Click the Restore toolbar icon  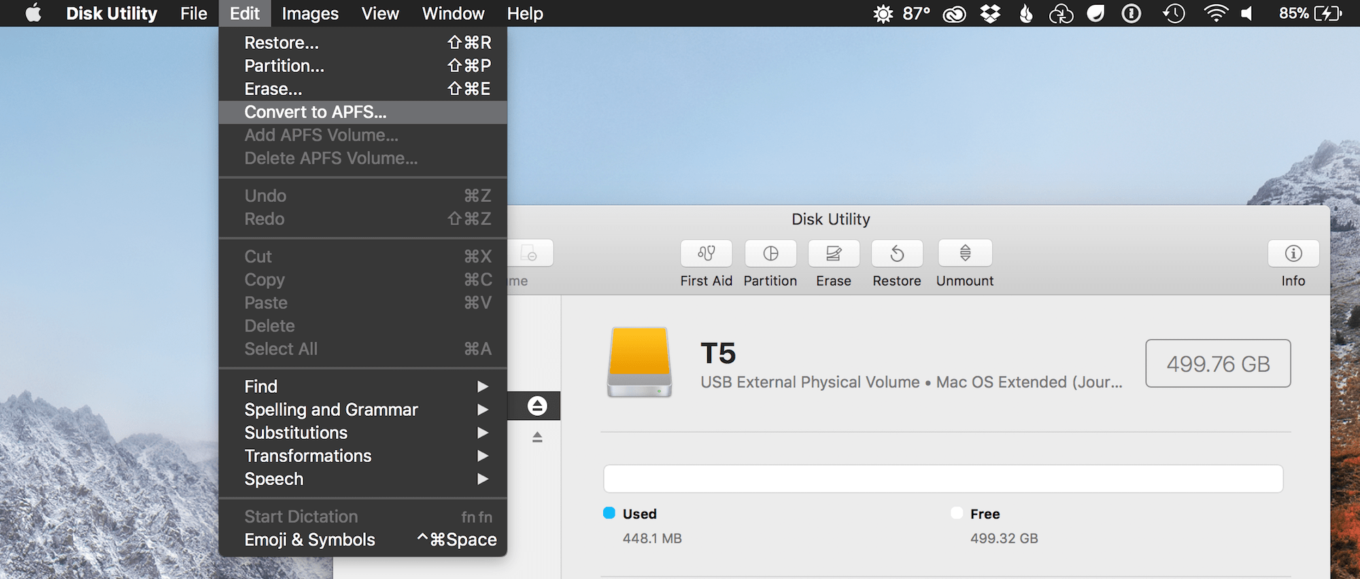point(897,253)
